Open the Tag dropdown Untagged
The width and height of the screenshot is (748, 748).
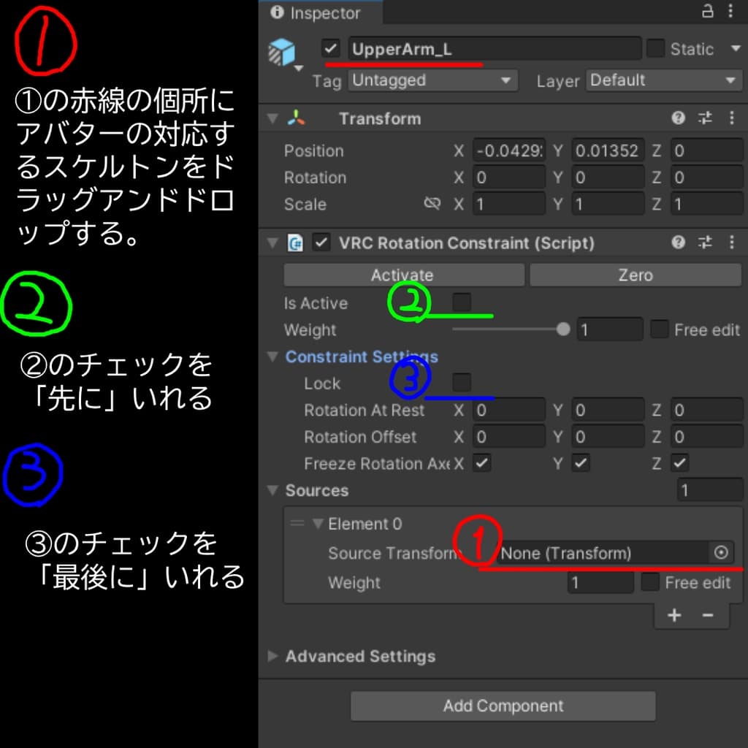[432, 80]
